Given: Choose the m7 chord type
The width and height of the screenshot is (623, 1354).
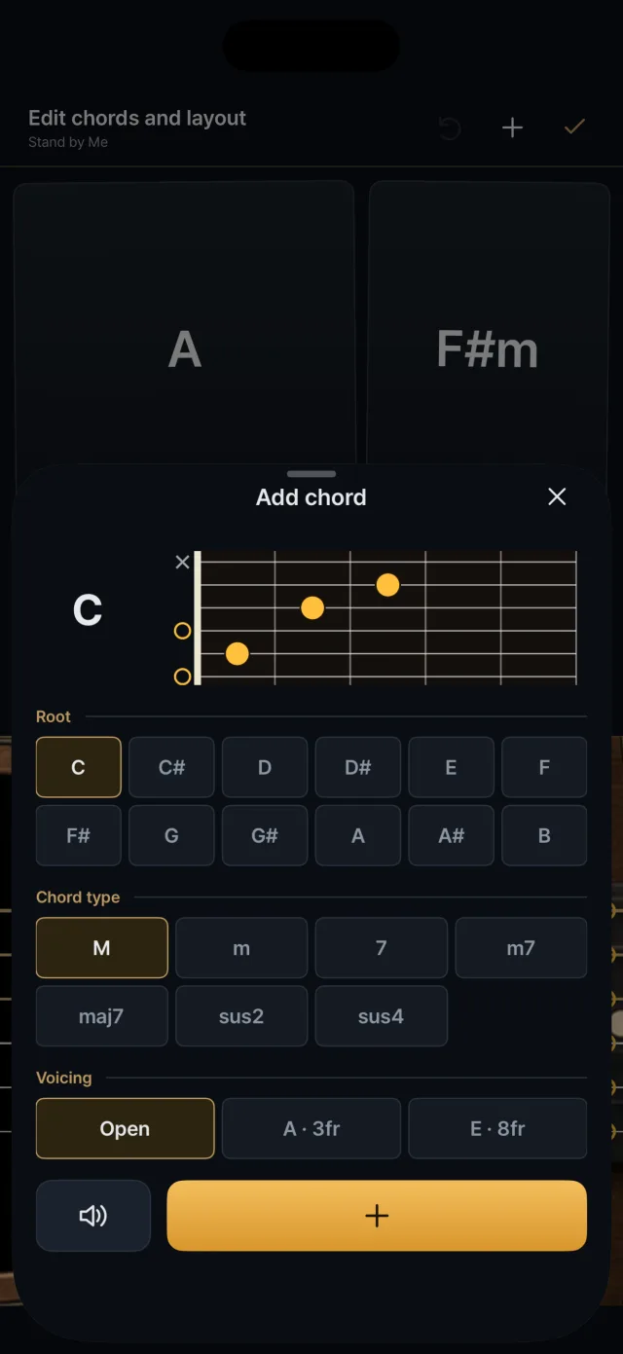Looking at the screenshot, I should pos(521,948).
